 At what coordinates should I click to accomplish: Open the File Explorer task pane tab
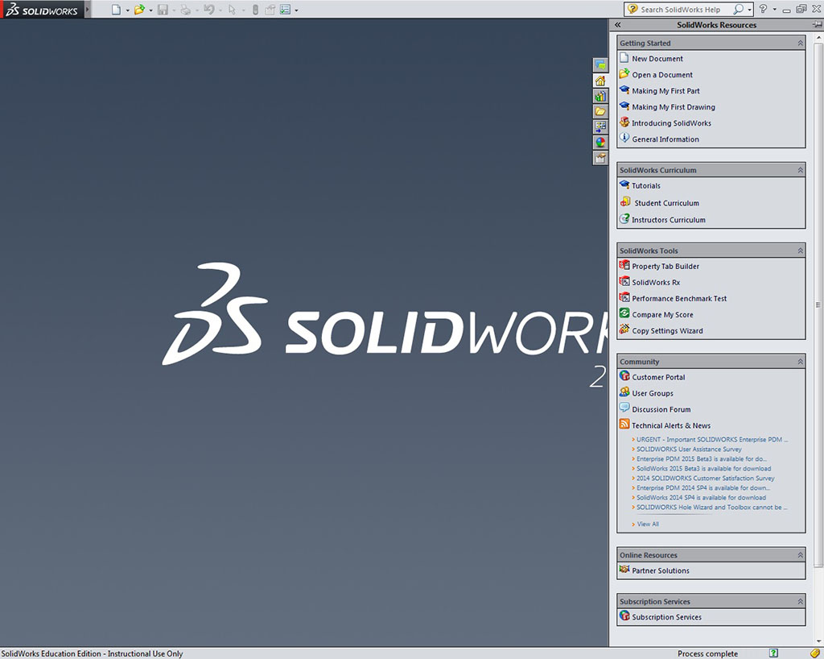(600, 111)
